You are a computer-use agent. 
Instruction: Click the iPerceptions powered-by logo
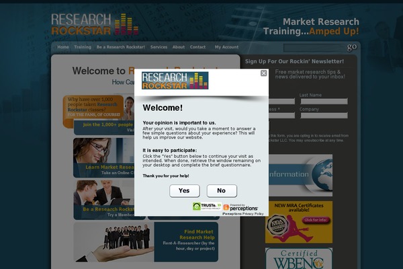pyautogui.click(x=240, y=207)
